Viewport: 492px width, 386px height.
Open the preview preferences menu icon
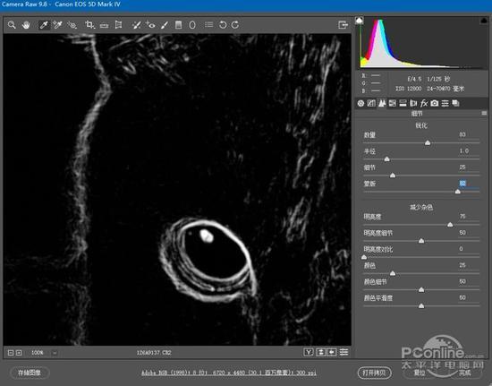344,352
